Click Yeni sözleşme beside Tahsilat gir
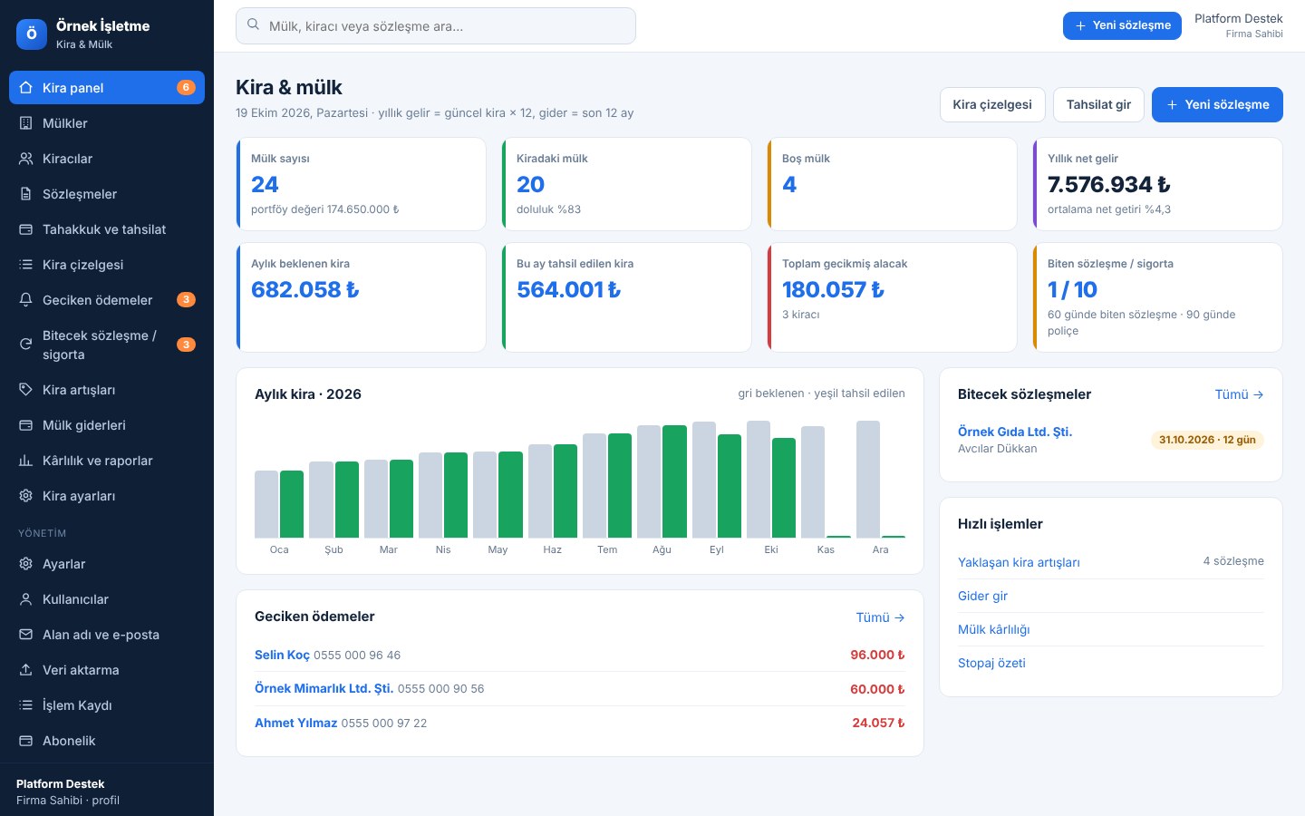 (1217, 104)
